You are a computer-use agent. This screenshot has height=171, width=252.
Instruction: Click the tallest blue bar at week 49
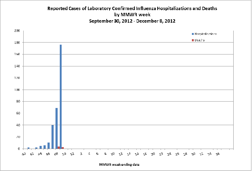(x=61, y=97)
